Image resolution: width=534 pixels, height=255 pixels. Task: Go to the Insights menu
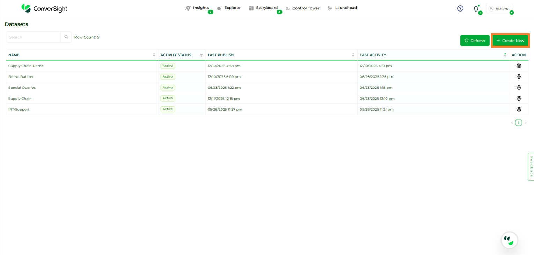point(200,8)
